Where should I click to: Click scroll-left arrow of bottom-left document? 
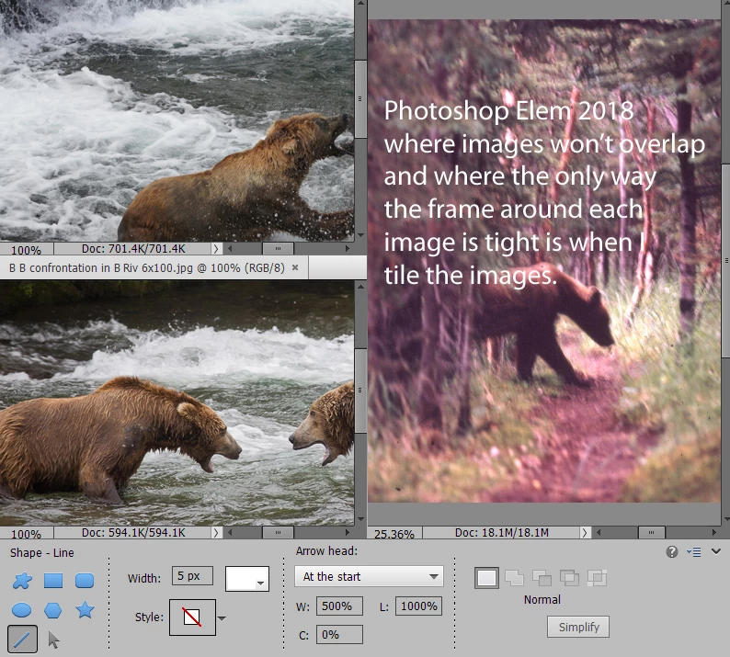[230, 533]
